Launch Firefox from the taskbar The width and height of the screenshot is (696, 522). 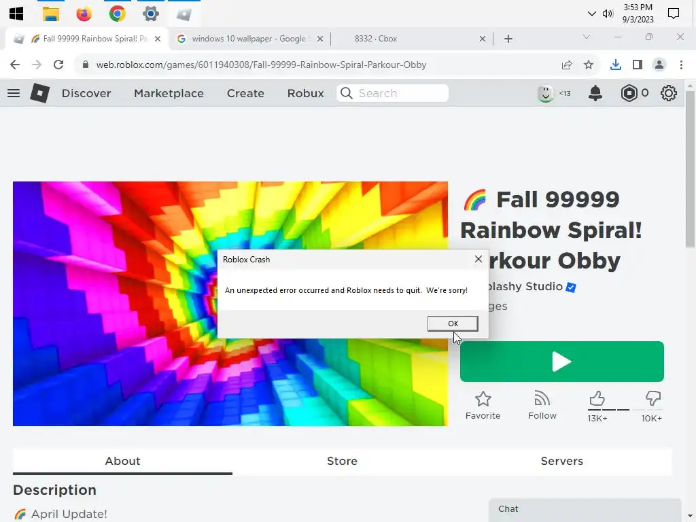(x=84, y=14)
